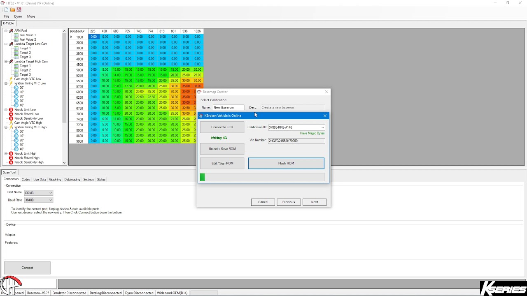This screenshot has width=527, height=296.
Task: Click the Previous button in Basemap Creator
Action: (x=289, y=202)
